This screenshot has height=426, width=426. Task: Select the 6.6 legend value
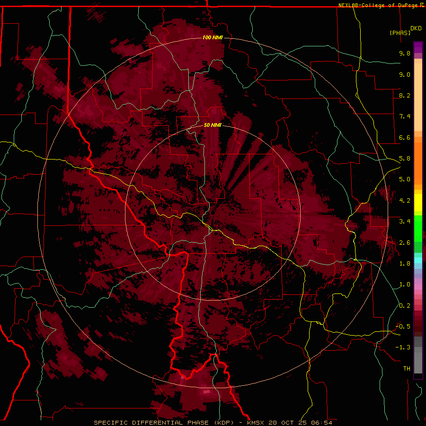pyautogui.click(x=405, y=137)
